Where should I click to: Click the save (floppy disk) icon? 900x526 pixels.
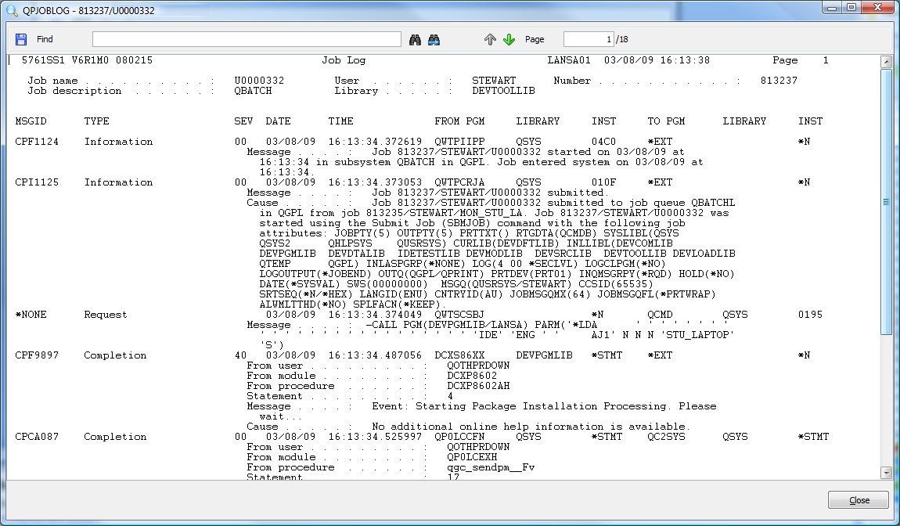coord(21,39)
